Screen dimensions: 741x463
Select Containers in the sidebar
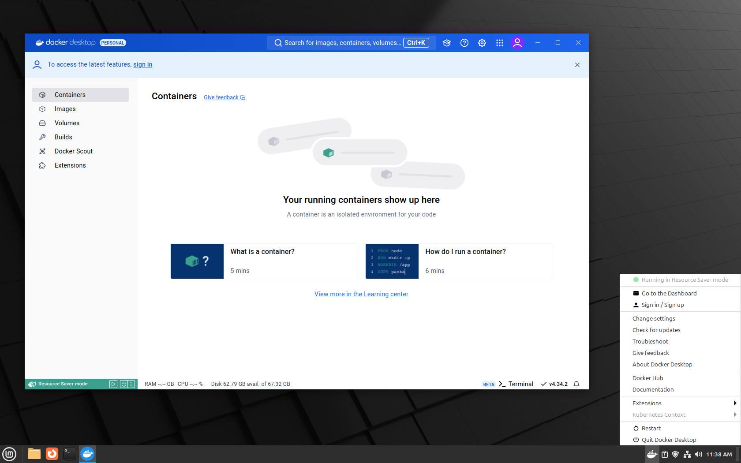click(x=80, y=95)
